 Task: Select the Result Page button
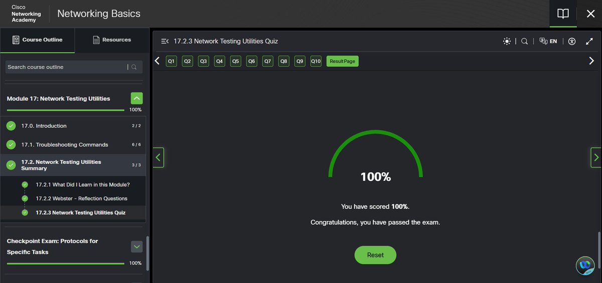[342, 61]
